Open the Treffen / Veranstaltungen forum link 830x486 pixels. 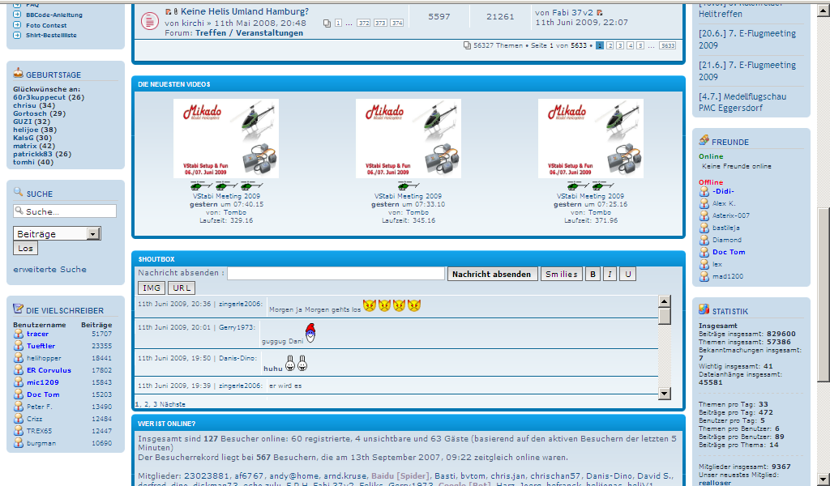point(250,32)
